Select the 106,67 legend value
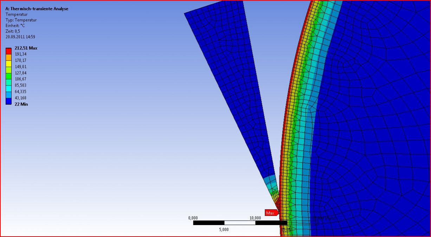Image resolution: width=431 pixels, height=237 pixels. (20, 79)
